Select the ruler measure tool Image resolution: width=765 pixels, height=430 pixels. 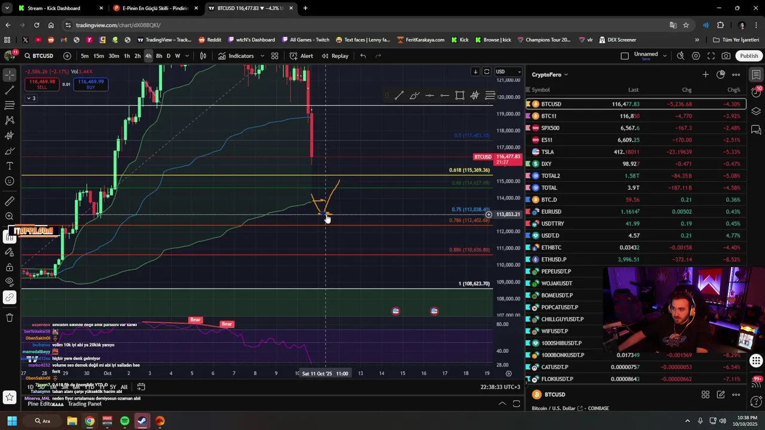(x=10, y=201)
